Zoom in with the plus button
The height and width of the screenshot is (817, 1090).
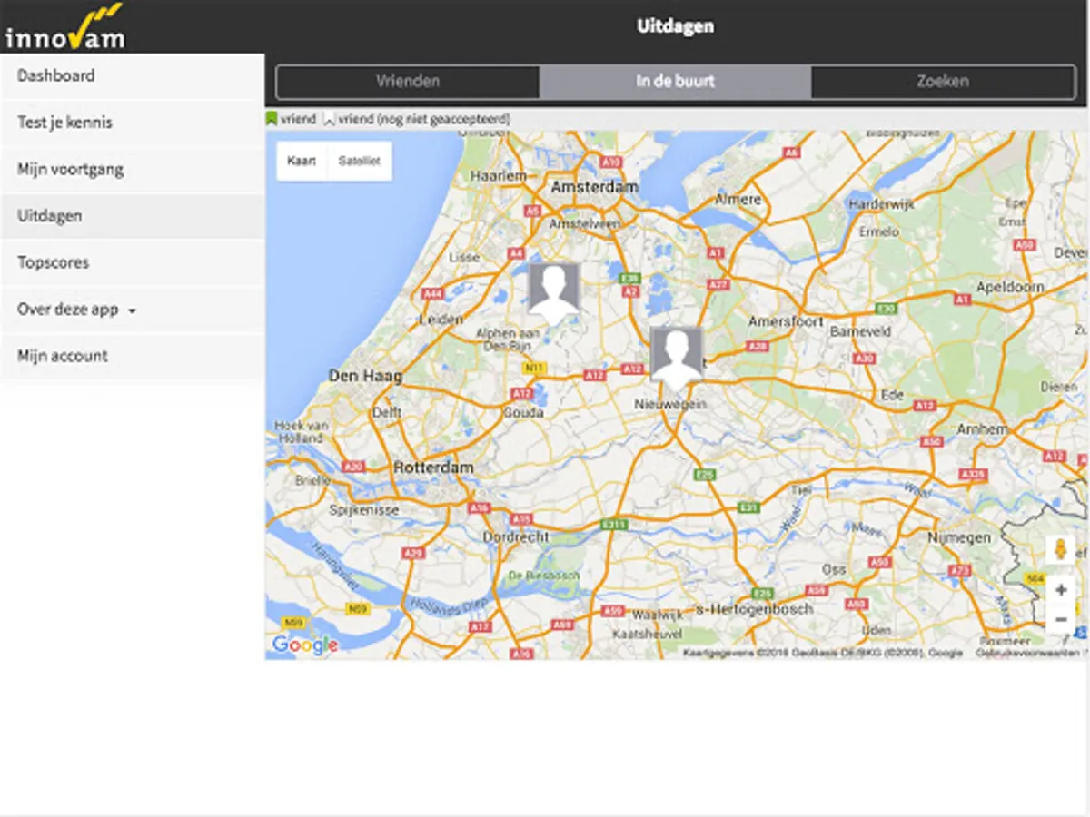[x=1061, y=590]
